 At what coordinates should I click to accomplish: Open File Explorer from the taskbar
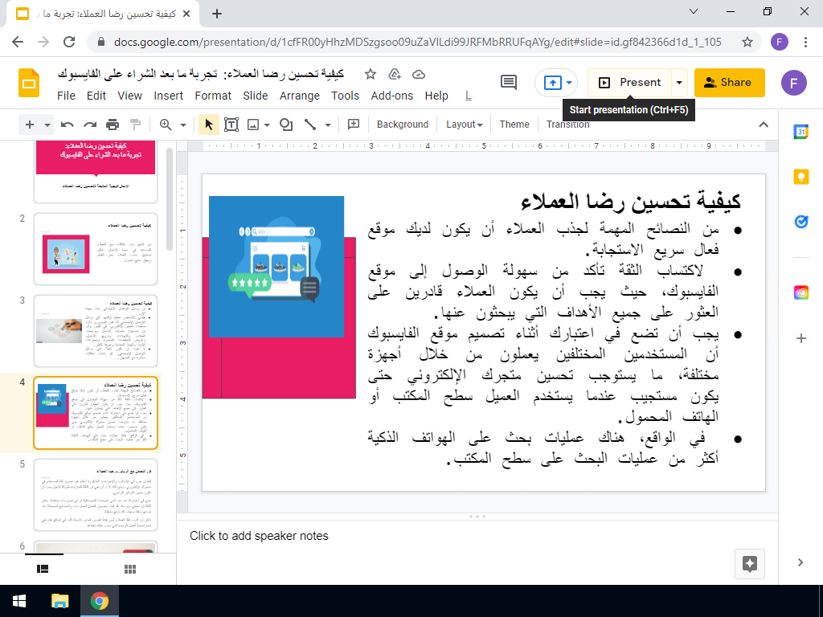point(59,601)
